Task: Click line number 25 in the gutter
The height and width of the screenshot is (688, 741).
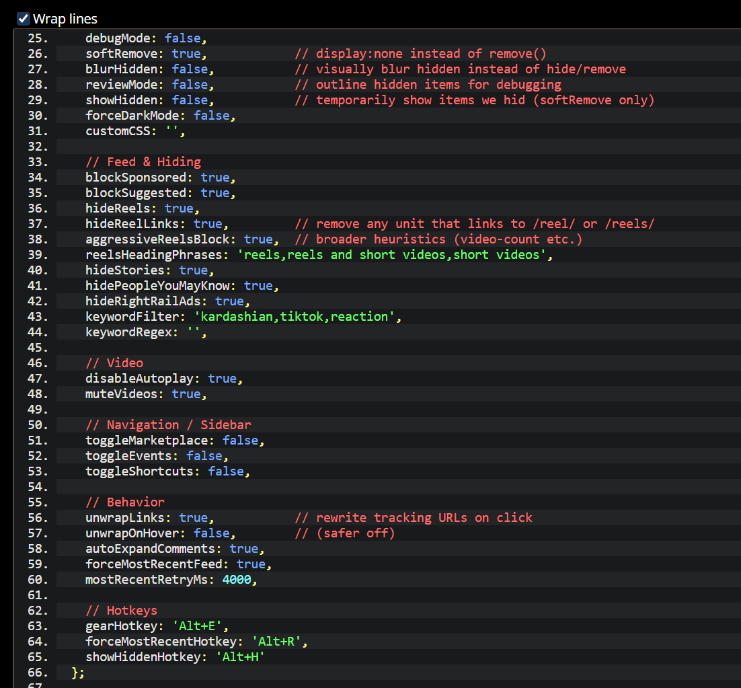Action: (38, 38)
